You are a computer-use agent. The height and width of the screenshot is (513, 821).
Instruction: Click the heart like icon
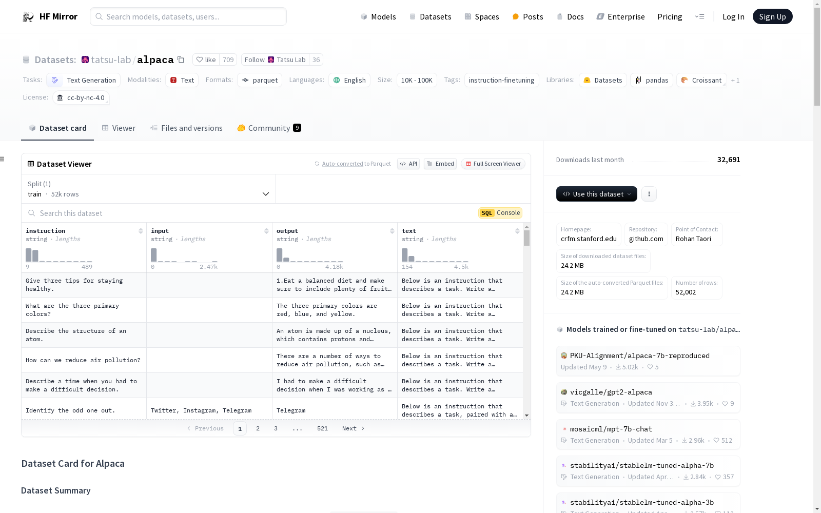[x=200, y=60]
